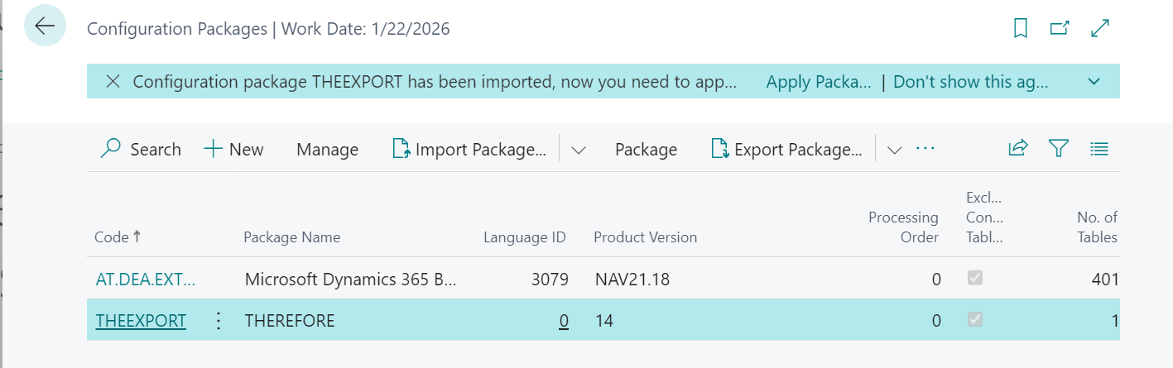Open the Search magnifier action
Screen dimensions: 1173x368
pos(140,150)
